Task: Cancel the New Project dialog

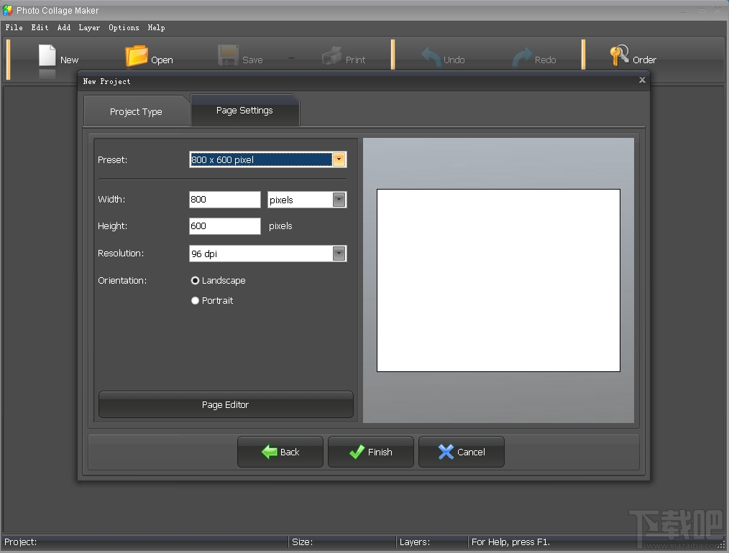Action: coord(461,452)
